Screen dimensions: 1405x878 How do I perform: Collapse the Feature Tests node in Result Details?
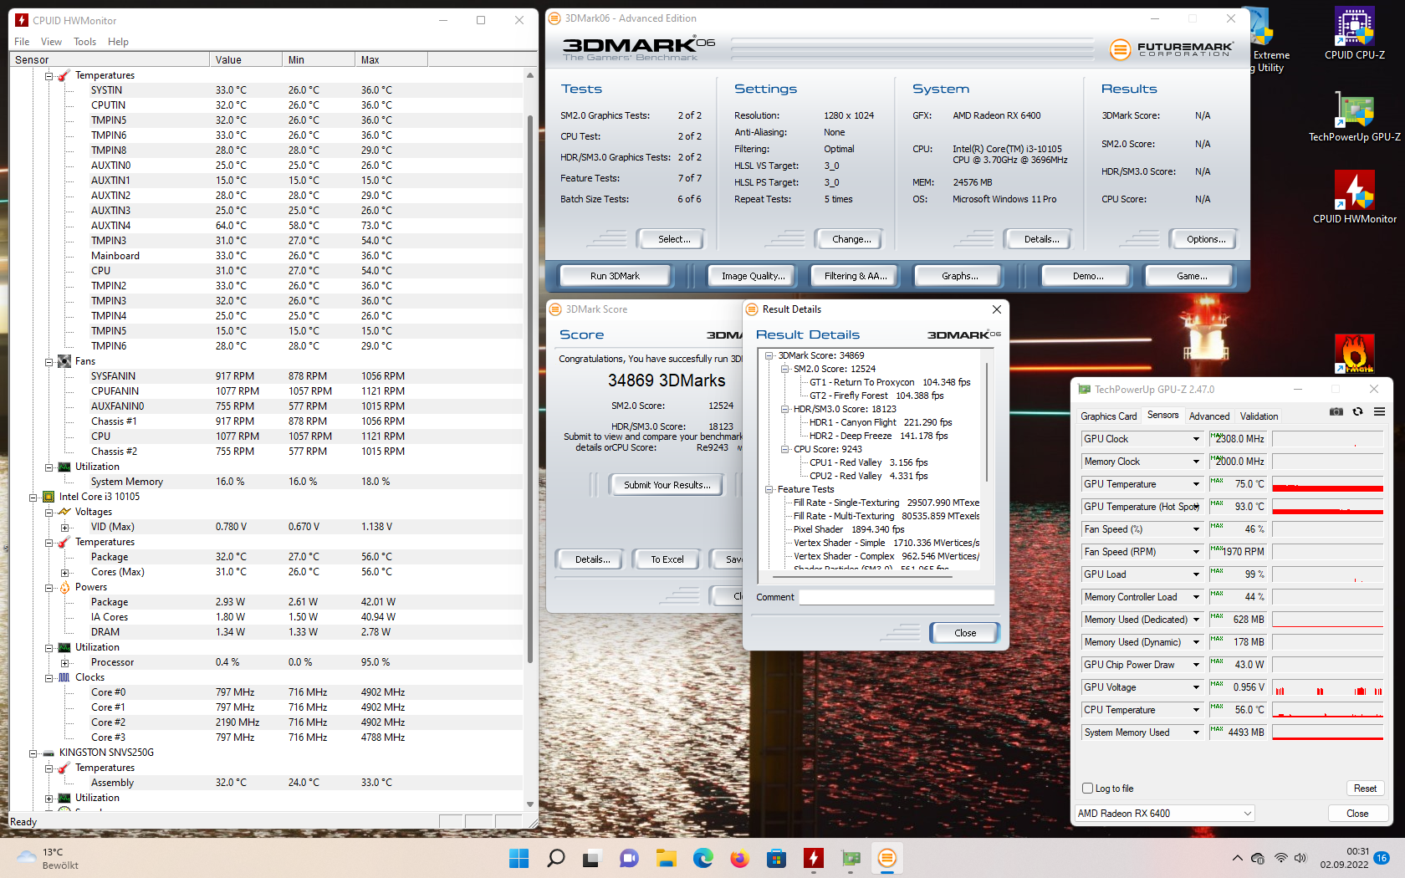769,489
